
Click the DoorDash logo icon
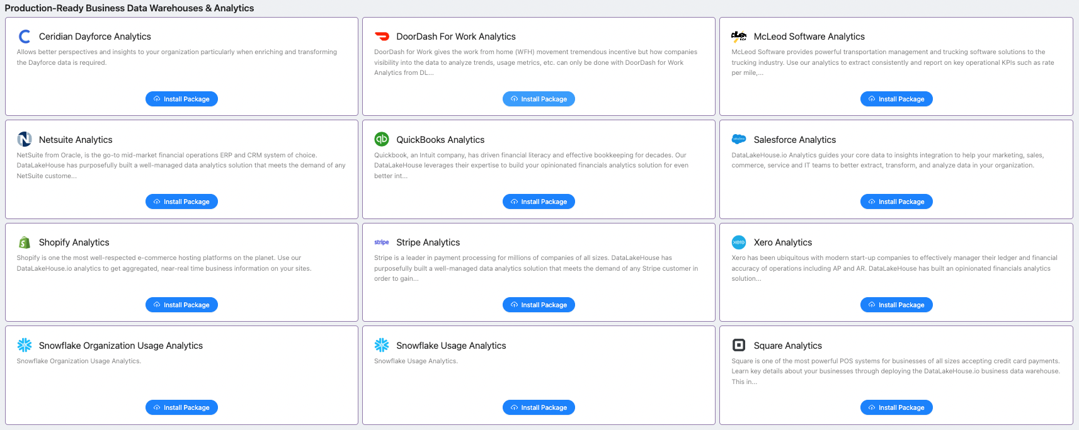pos(382,37)
